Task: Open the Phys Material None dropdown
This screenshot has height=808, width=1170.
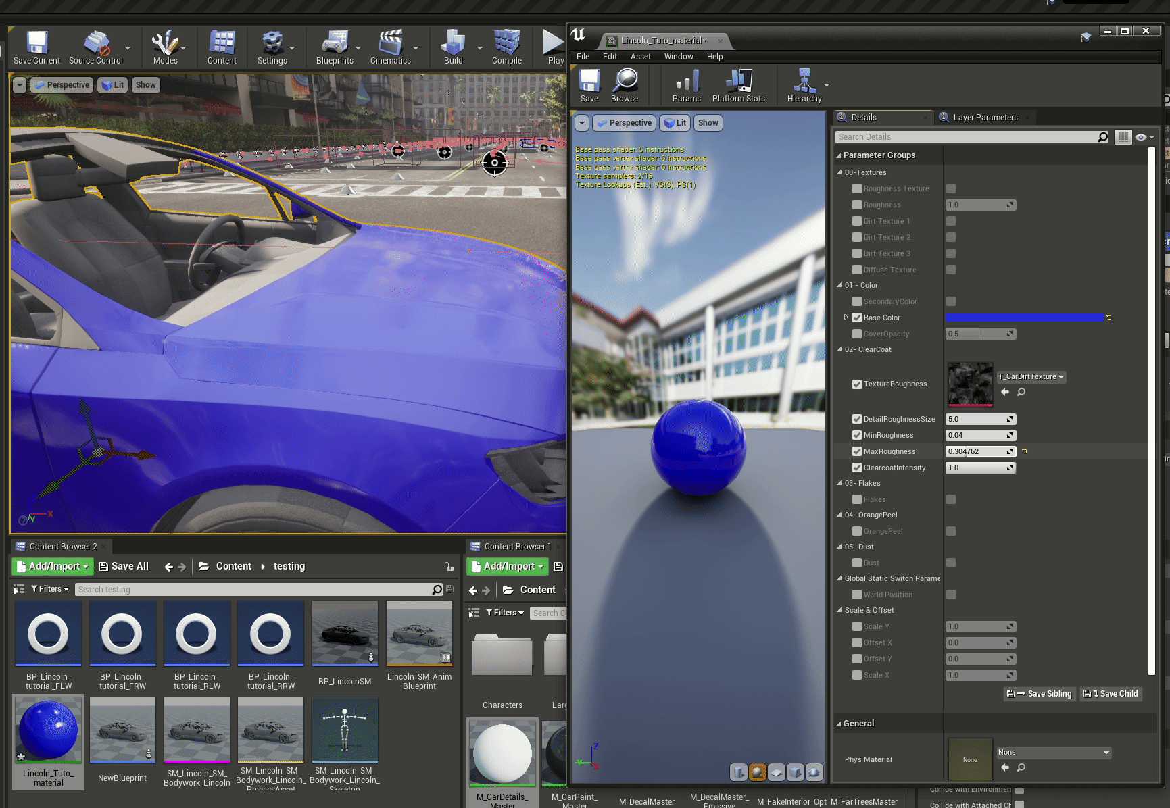Action: [x=1054, y=753]
